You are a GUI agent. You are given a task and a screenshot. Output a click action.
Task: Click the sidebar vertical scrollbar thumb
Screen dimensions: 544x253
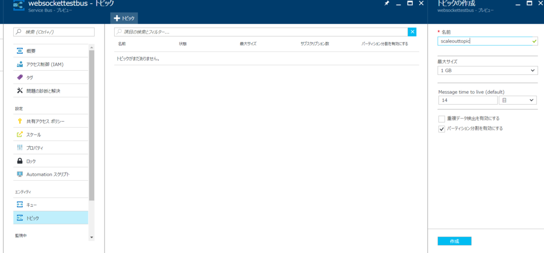(x=91, y=125)
